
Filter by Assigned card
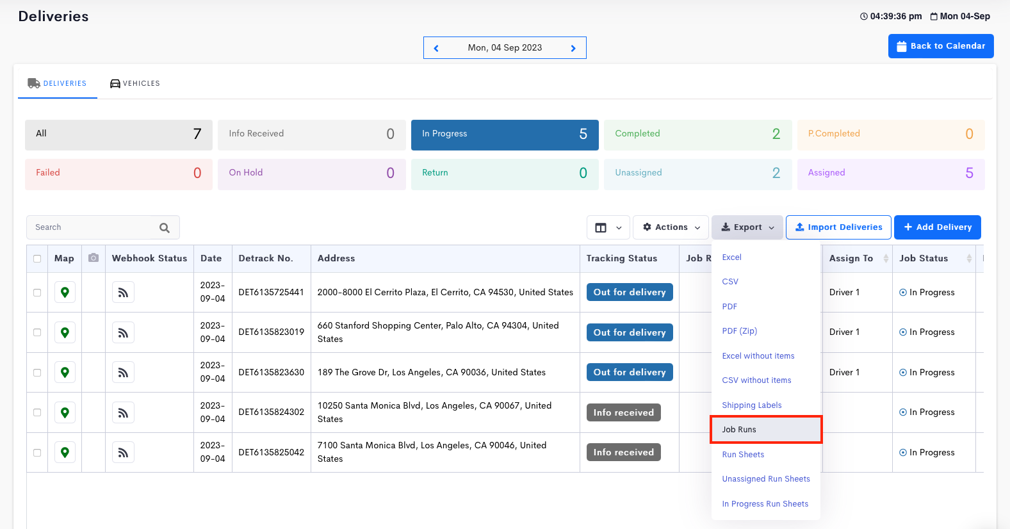[x=891, y=174]
